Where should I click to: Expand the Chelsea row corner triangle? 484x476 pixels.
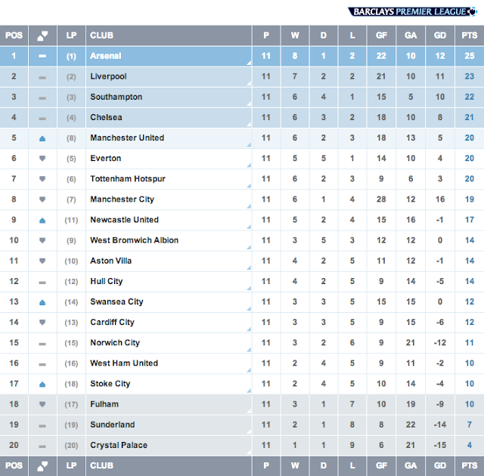(x=248, y=124)
